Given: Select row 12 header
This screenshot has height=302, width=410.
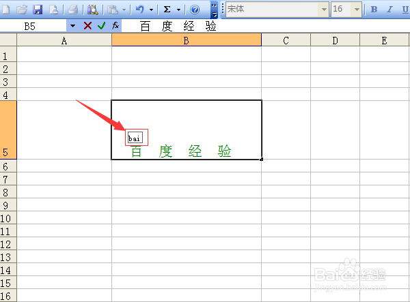Looking at the screenshot, I should pos(8,243).
